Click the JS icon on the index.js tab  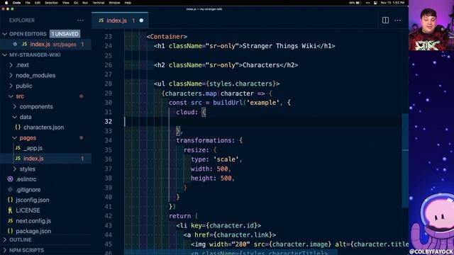click(101, 21)
